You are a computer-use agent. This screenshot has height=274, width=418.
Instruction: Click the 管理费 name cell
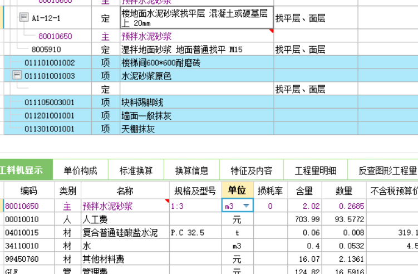pos(125,270)
